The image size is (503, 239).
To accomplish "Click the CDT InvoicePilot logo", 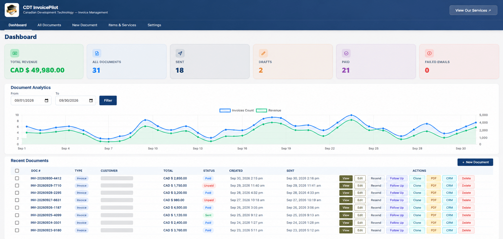I will (12, 10).
